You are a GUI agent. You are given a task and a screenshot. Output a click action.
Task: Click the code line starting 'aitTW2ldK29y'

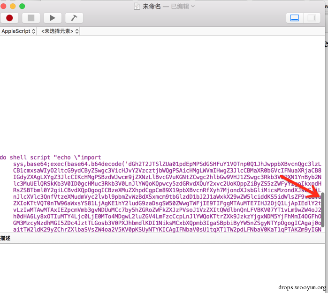pos(167,230)
